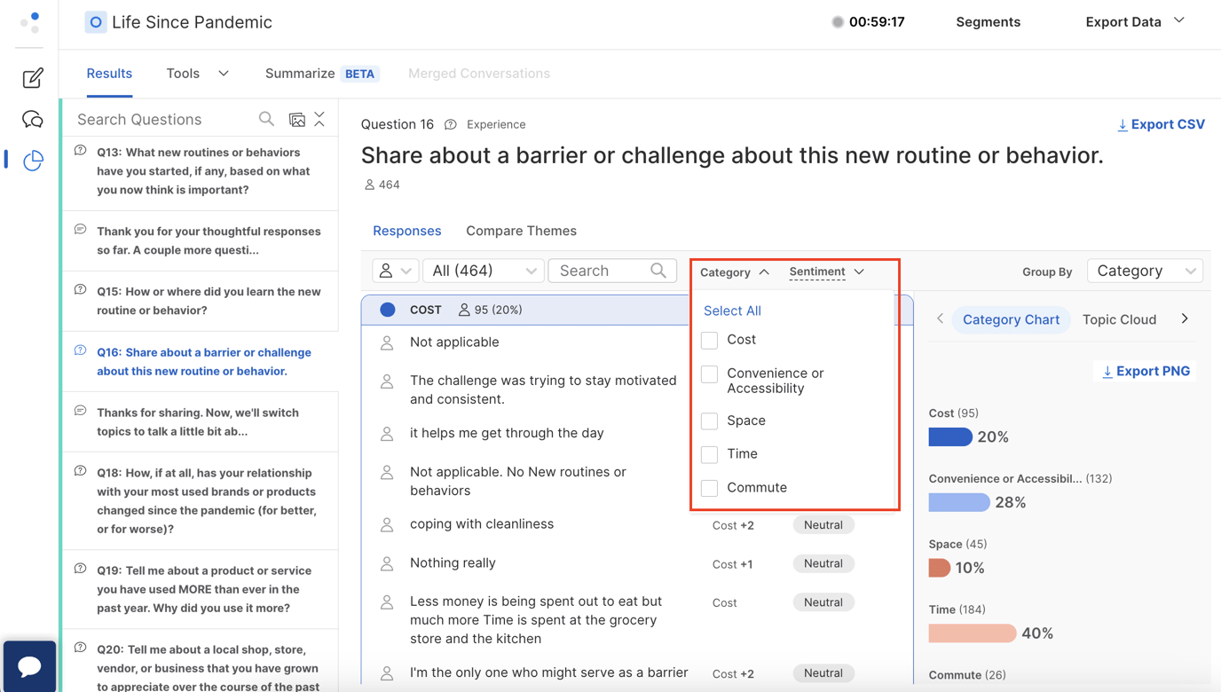Click the magnifier icon in Search Questions

point(266,118)
